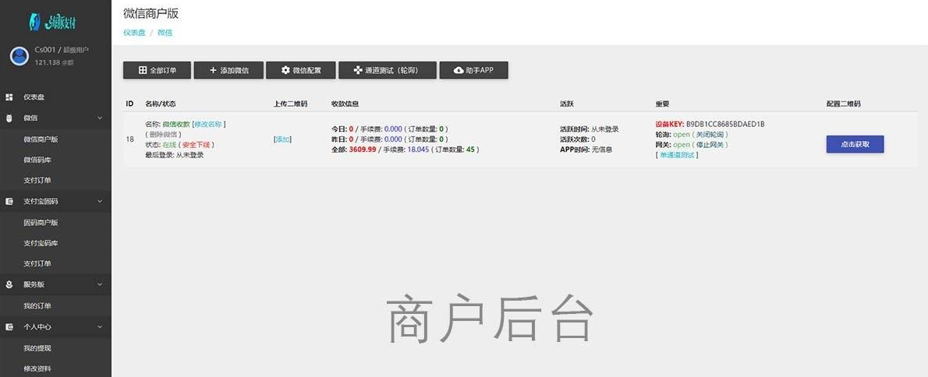
Task: Navigate to 仪表盘 via the breadcrumb
Action: click(134, 33)
